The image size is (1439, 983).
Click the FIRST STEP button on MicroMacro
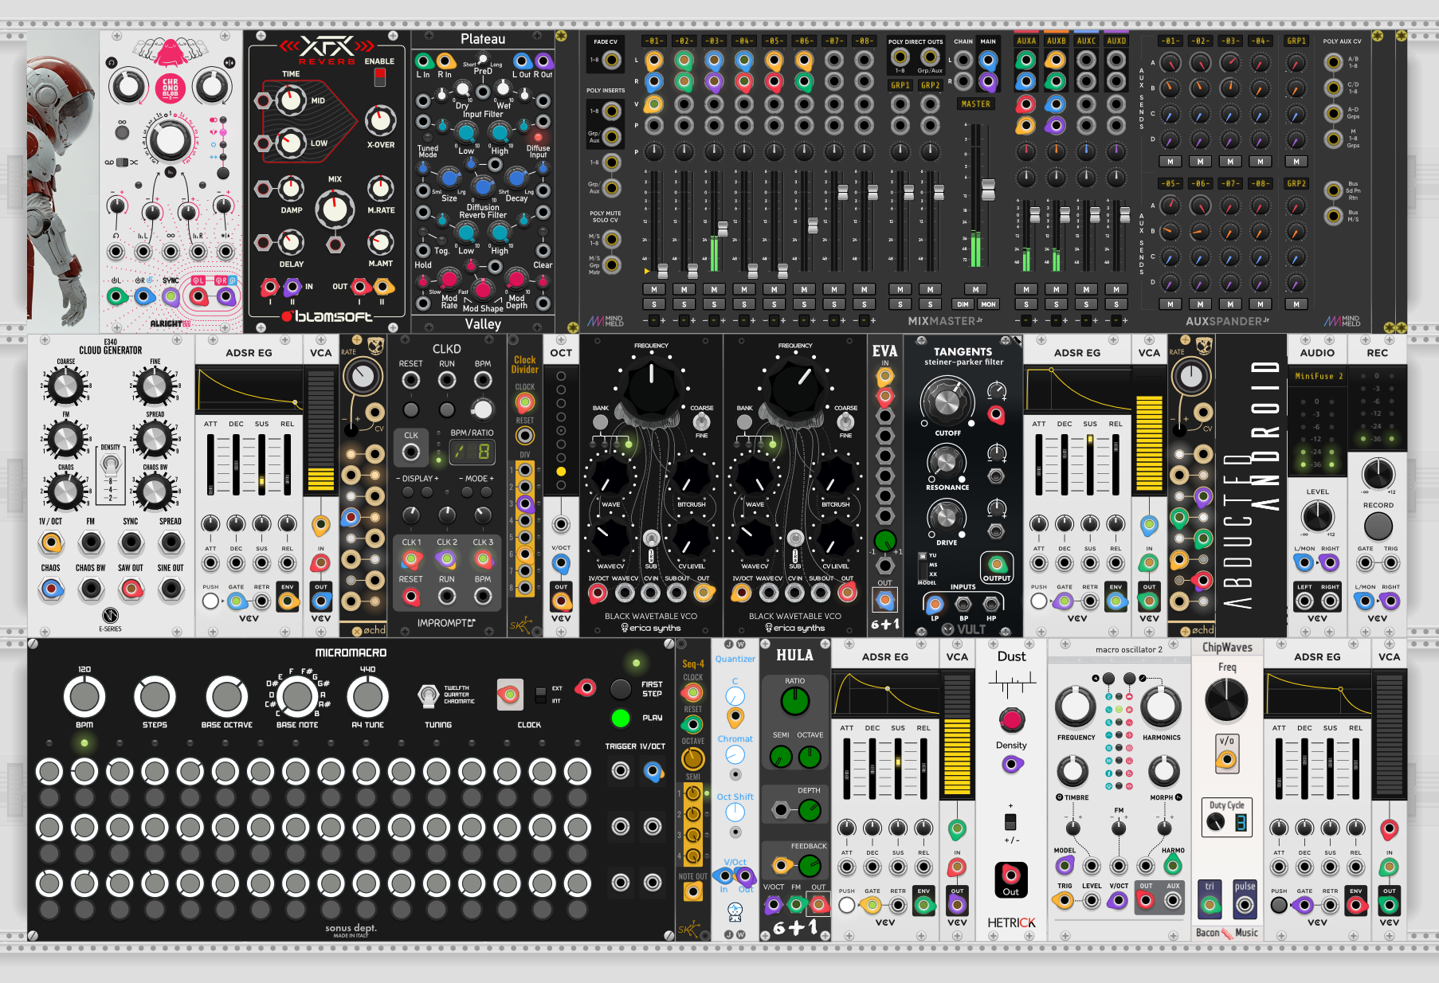pos(621,689)
